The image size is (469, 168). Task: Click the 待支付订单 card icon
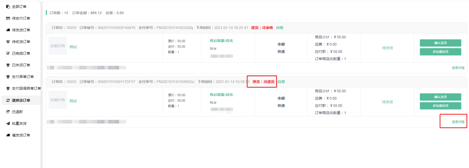(8, 18)
